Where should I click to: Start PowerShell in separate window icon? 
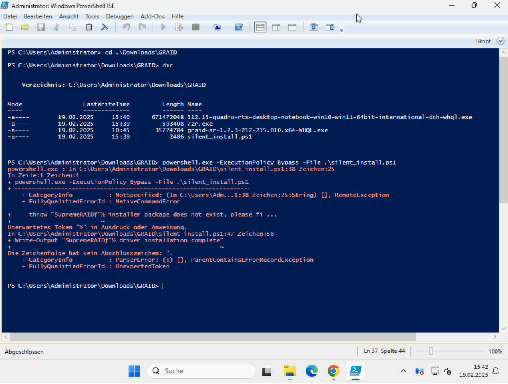(x=239, y=27)
